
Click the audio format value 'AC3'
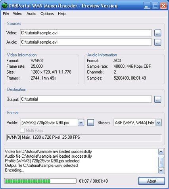pos(117,61)
